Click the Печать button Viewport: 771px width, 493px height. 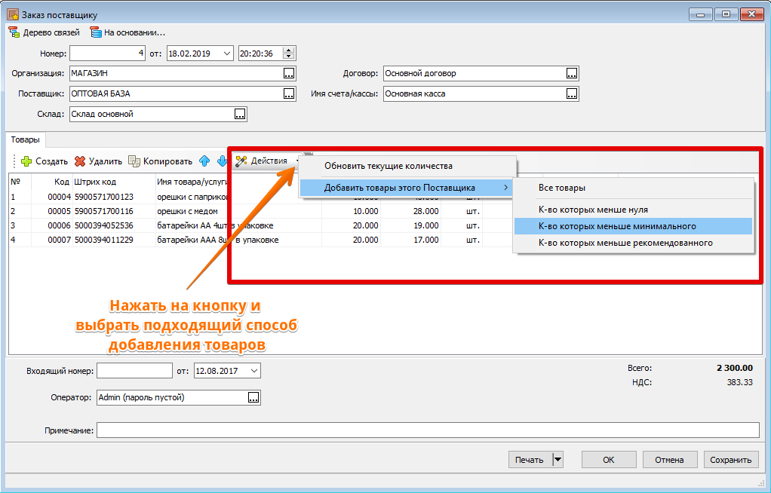coord(530,460)
